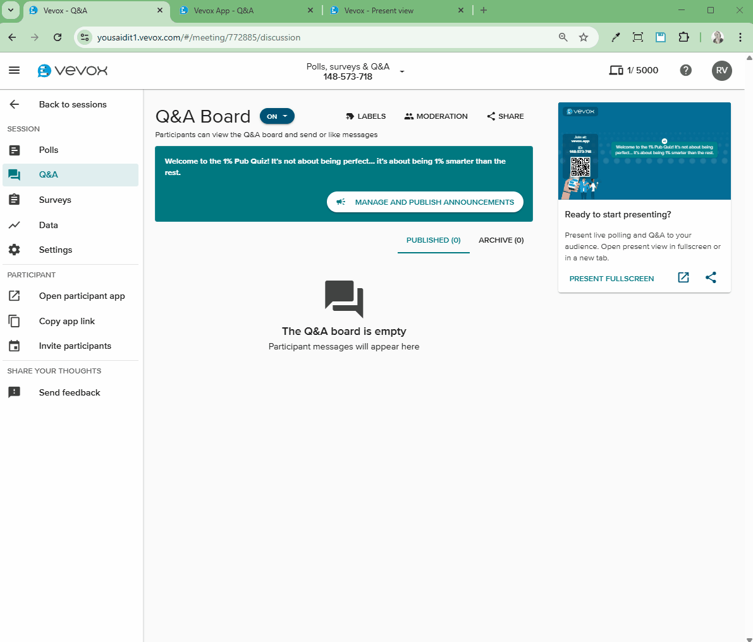Open RV user account avatar
The image size is (753, 642).
click(x=721, y=70)
